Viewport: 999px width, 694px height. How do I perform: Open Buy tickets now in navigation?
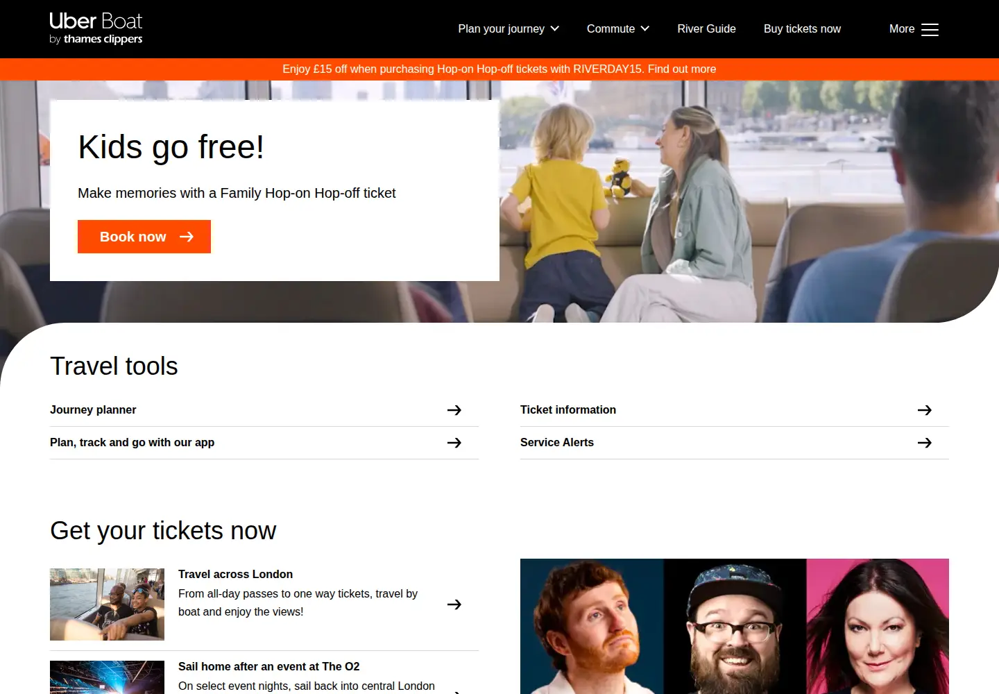click(x=802, y=28)
